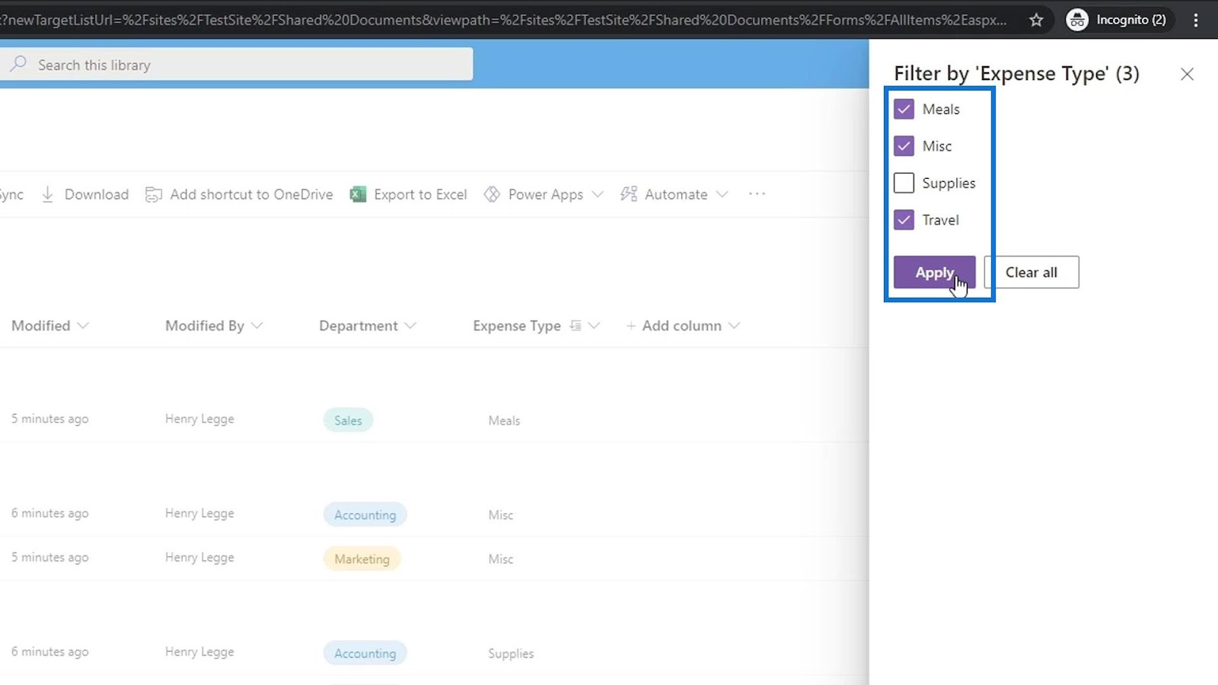Uncheck the Meals checkbox
The image size is (1218, 685).
click(x=904, y=109)
